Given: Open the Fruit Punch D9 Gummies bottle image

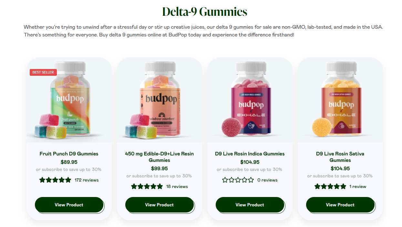Looking at the screenshot, I should [69, 100].
